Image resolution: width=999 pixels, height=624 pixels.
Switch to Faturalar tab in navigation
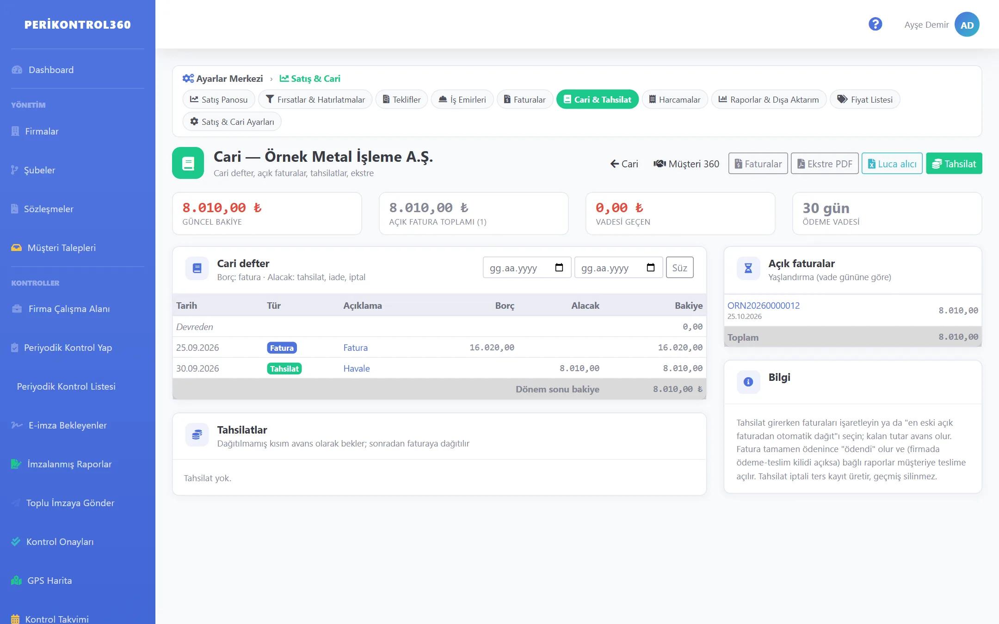coord(525,99)
